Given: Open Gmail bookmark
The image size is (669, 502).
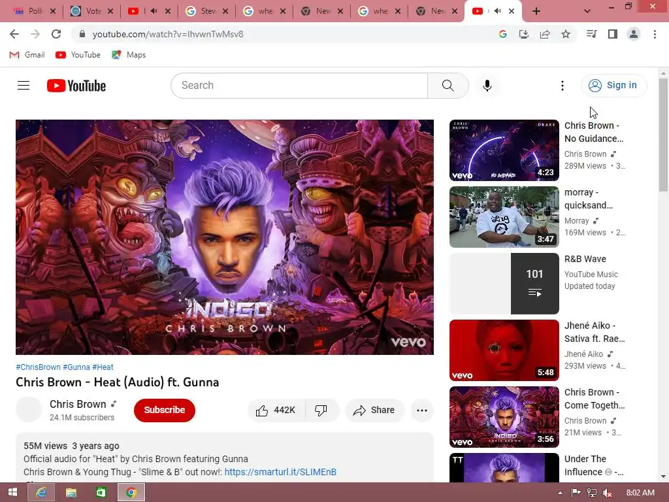Looking at the screenshot, I should point(27,55).
